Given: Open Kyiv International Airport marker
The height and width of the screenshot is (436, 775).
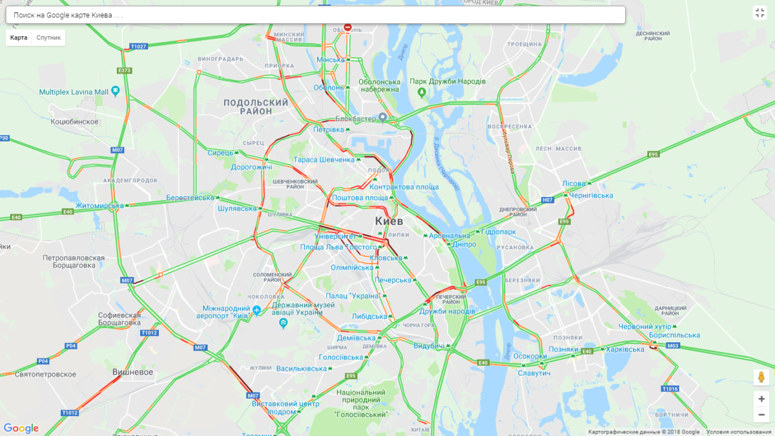Looking at the screenshot, I should 257,312.
